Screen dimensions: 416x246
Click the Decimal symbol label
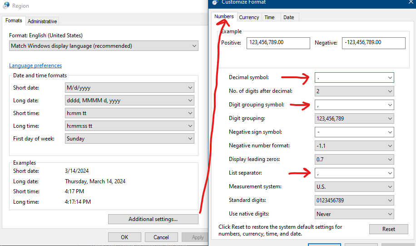point(249,77)
